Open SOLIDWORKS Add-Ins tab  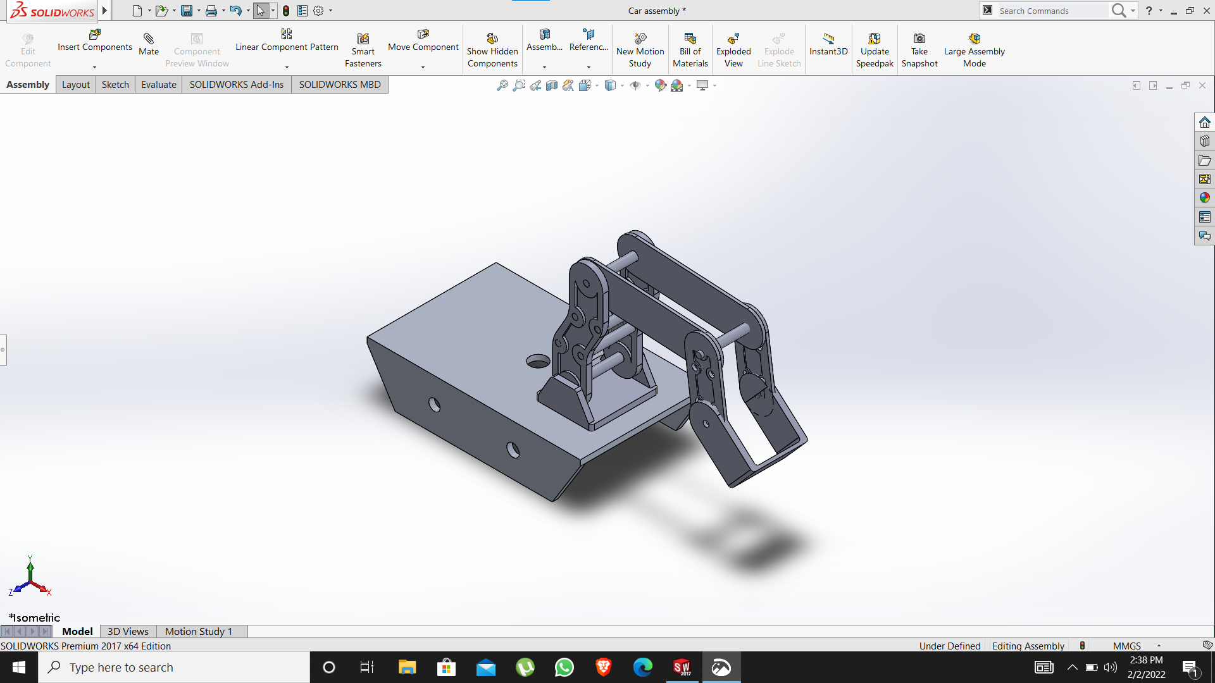(237, 85)
